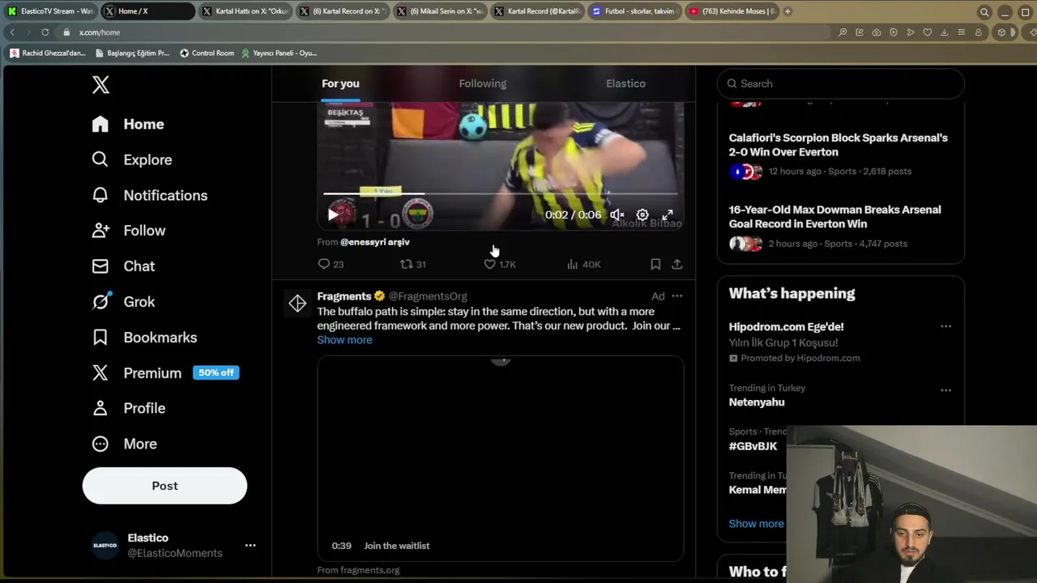This screenshot has width=1037, height=583.
Task: Open video settings gear icon
Action: pyautogui.click(x=642, y=215)
